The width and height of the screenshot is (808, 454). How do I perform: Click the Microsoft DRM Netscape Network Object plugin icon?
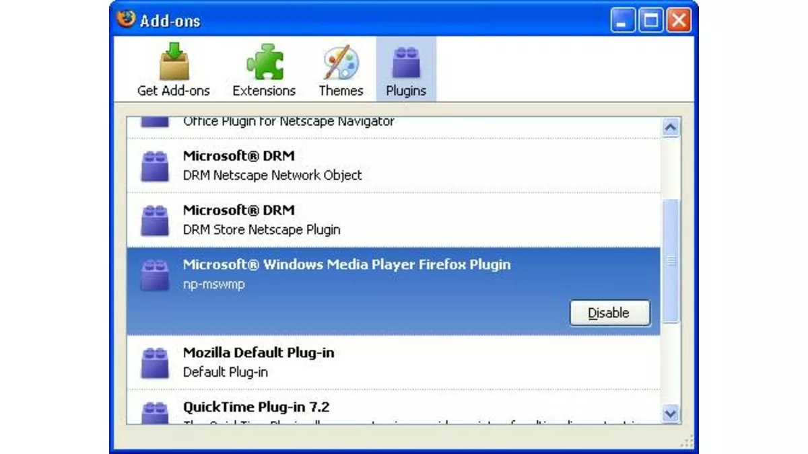154,164
